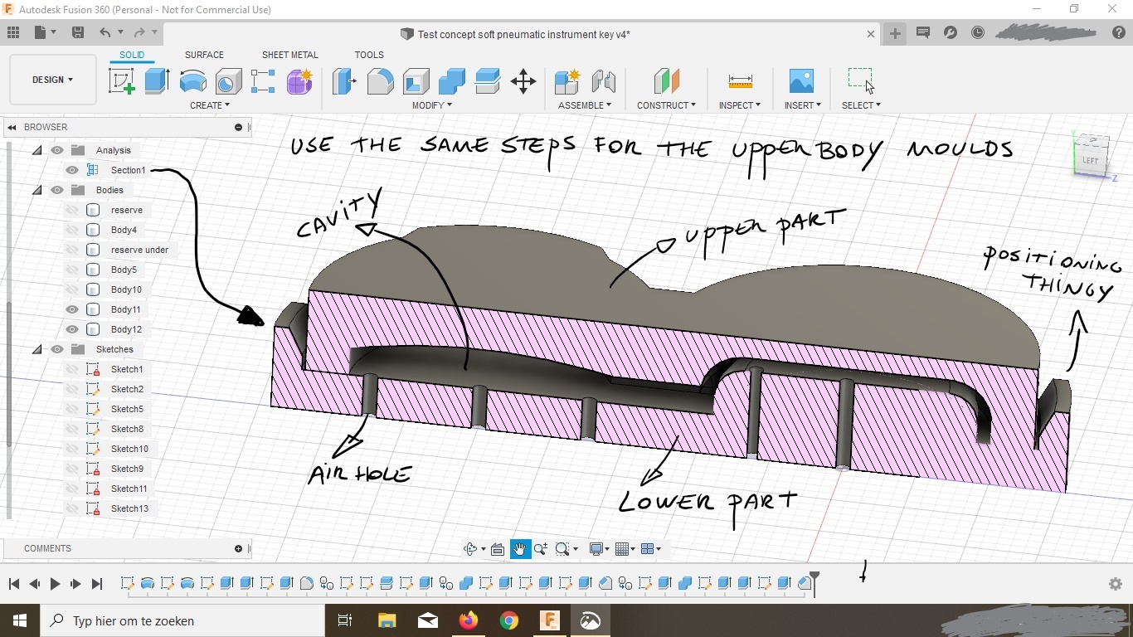1133x637 pixels.
Task: Click the Look At tool
Action: (x=498, y=549)
